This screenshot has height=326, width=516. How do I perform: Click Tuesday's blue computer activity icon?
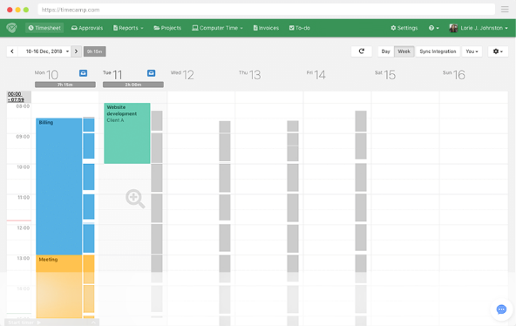(152, 73)
